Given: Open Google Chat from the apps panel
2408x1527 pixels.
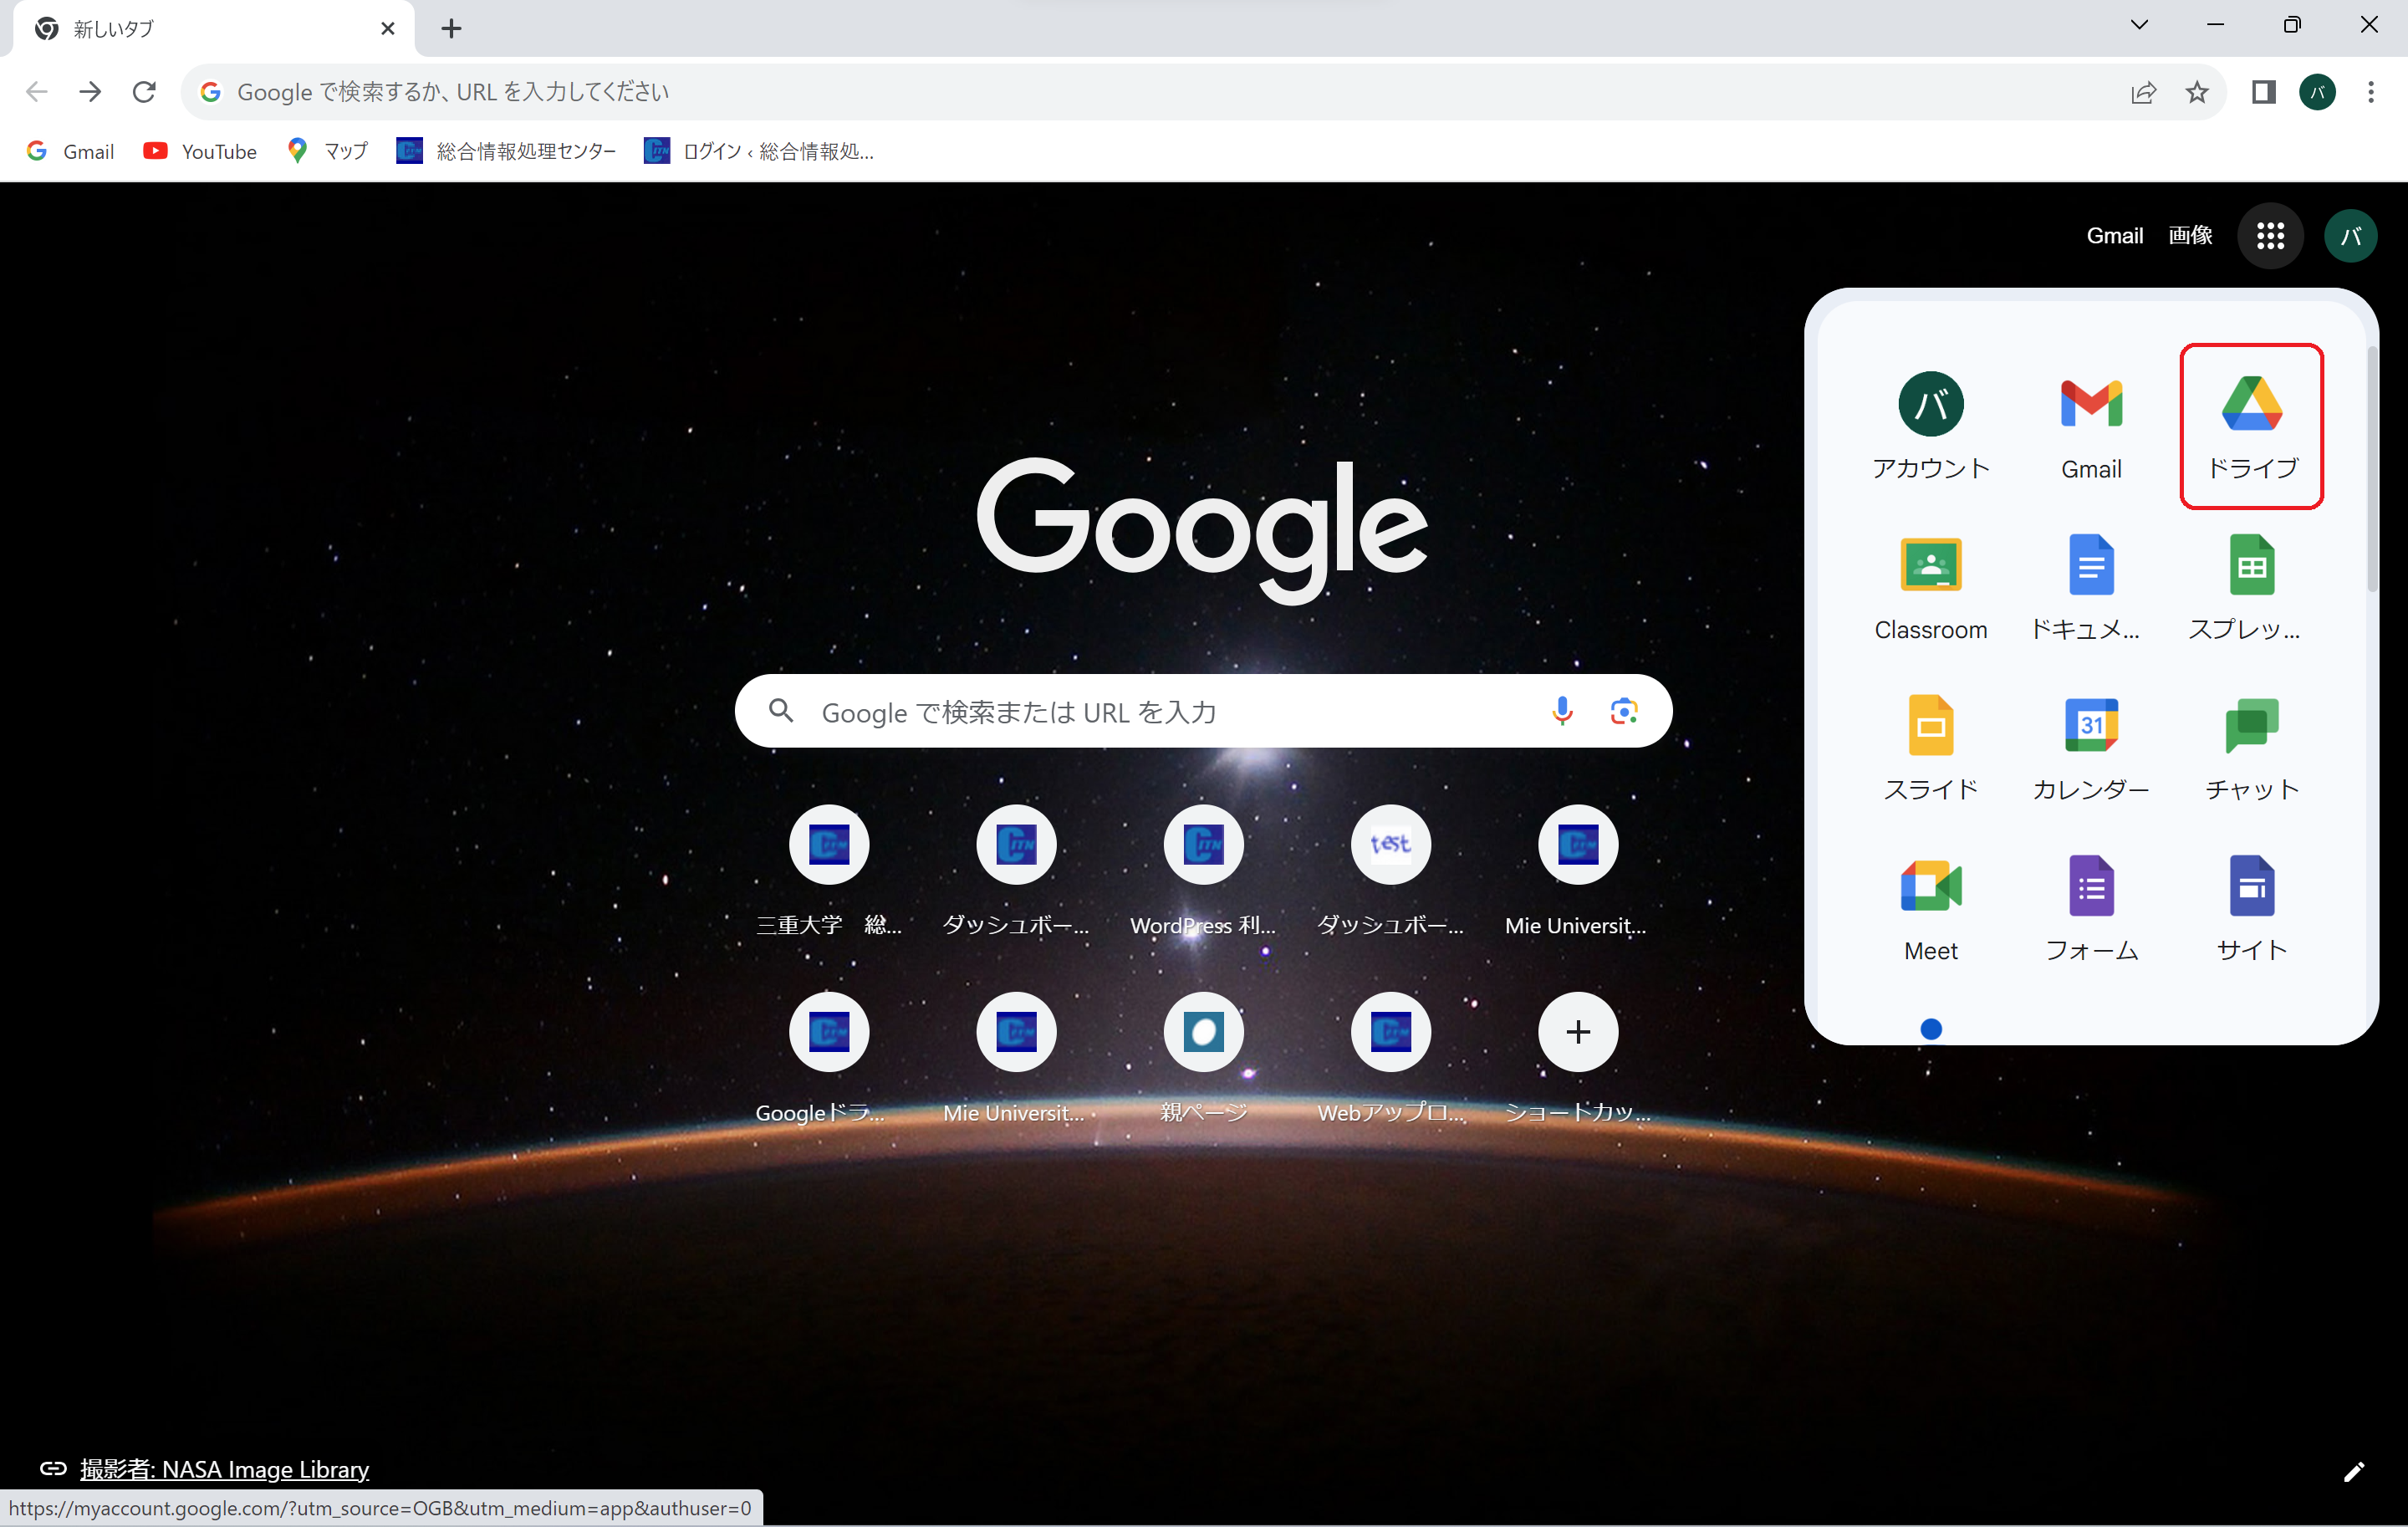Looking at the screenshot, I should (2251, 748).
